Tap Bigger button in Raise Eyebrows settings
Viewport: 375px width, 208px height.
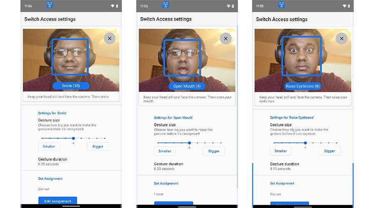coord(330,151)
